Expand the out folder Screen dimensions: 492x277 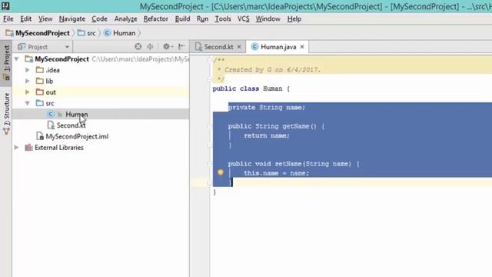[x=28, y=92]
